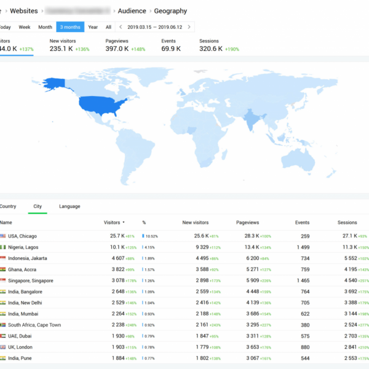Select the Month time range
The image size is (369, 369).
(x=45, y=27)
